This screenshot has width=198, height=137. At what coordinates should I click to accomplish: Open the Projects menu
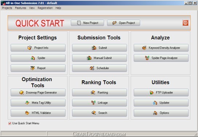pos(7,8)
